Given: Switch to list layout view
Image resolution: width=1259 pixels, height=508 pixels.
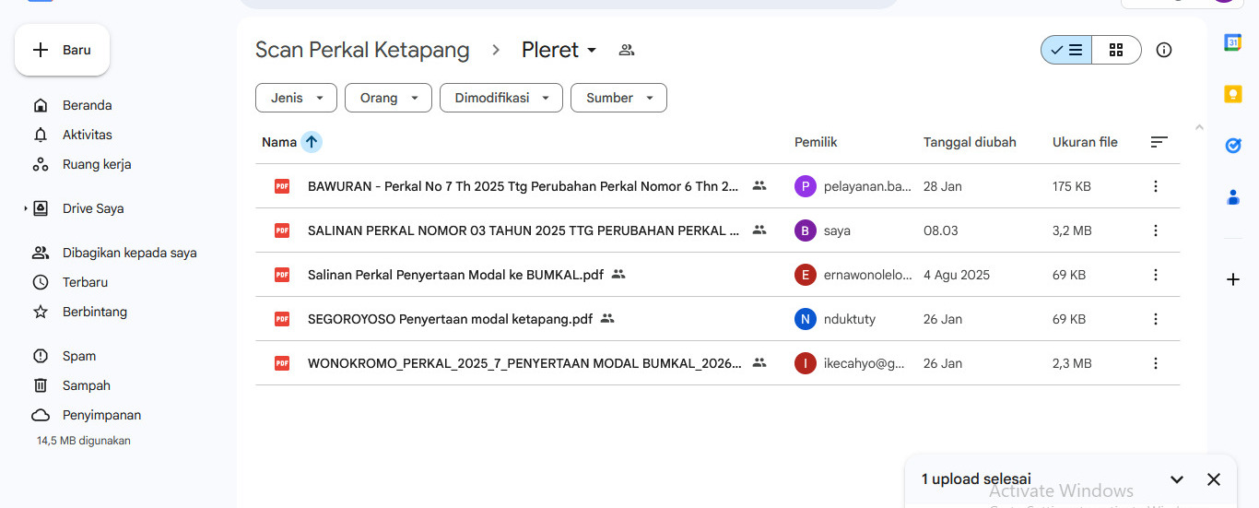Looking at the screenshot, I should pos(1067,50).
